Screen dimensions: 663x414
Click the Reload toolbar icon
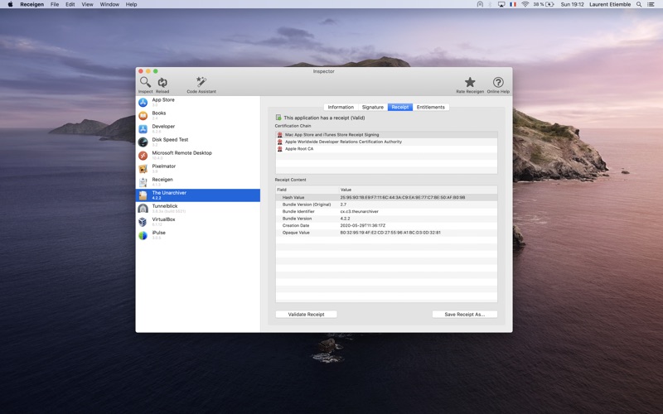162,82
